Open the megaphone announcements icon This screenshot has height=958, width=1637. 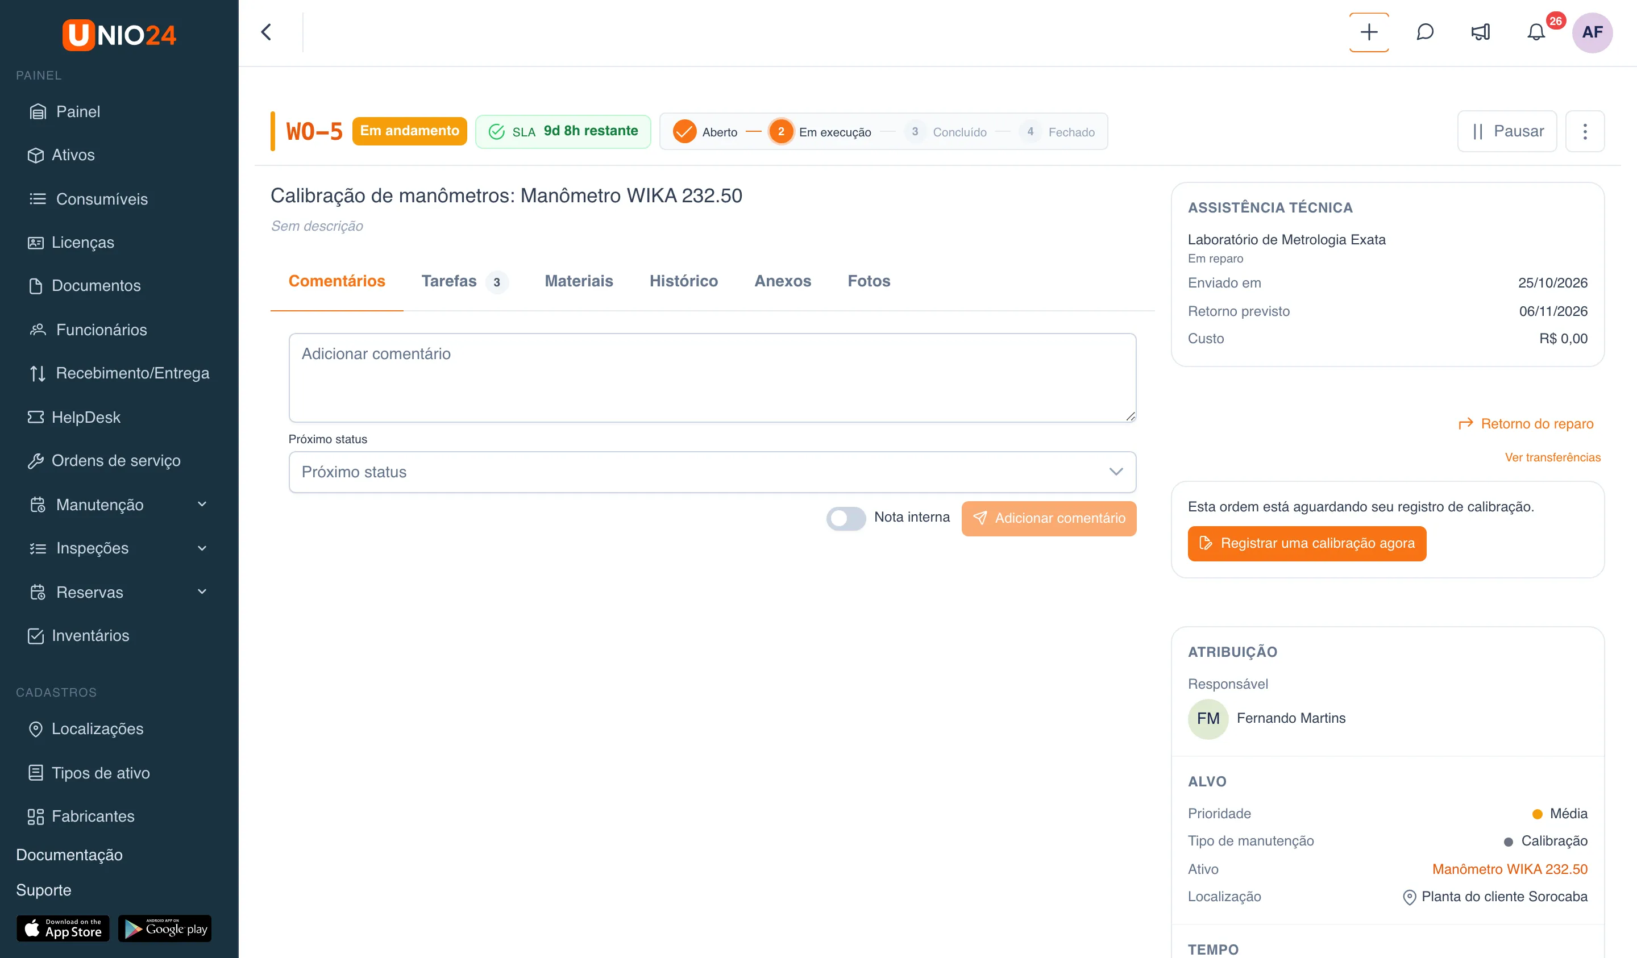[1481, 32]
